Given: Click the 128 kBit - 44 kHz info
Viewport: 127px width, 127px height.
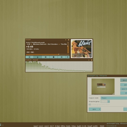Looking at the screenshot, I should click(x=33, y=49).
